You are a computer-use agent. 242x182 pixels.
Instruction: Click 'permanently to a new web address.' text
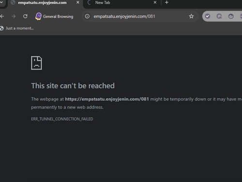click(67, 107)
